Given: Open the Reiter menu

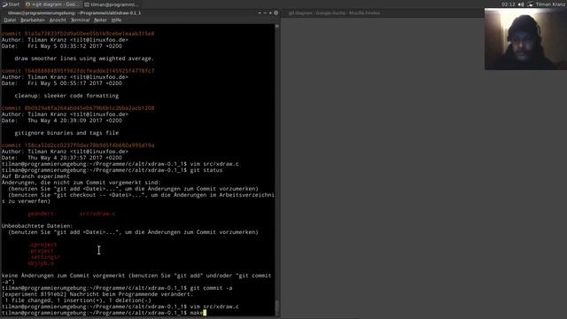Looking at the screenshot, I should click(100, 19).
